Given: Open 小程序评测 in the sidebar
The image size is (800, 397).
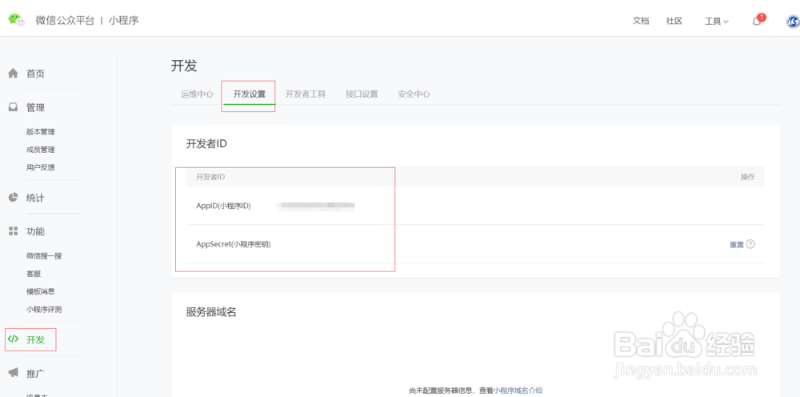Looking at the screenshot, I should click(x=44, y=309).
